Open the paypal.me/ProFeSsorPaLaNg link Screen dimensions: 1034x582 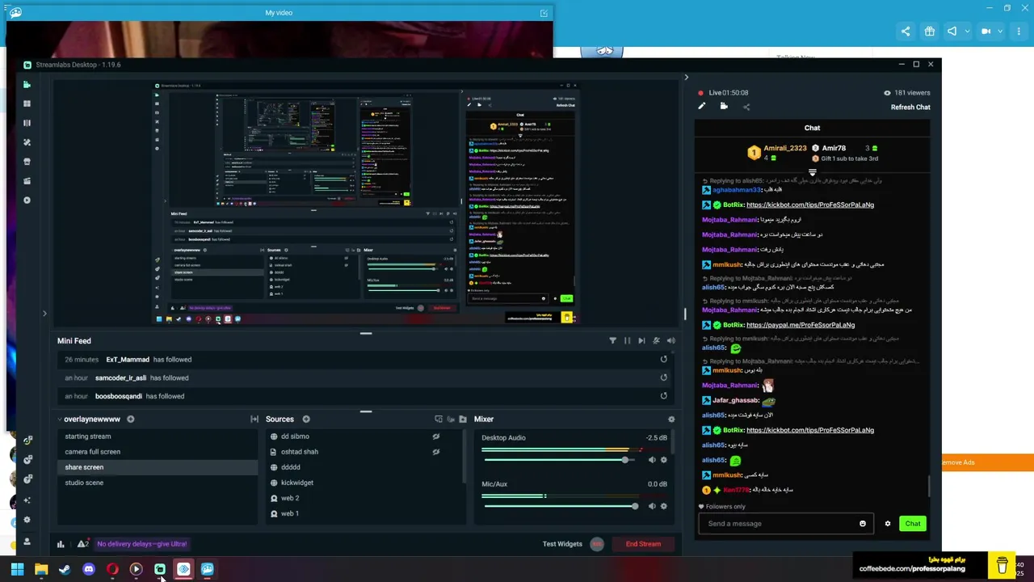tap(801, 325)
